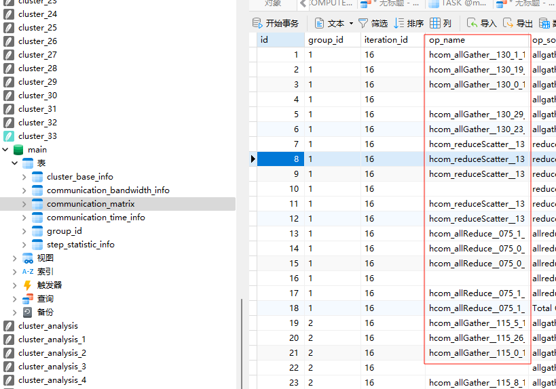The image size is (556, 389).
Task: Collapse the 表 (tables) folder
Action: [14, 163]
